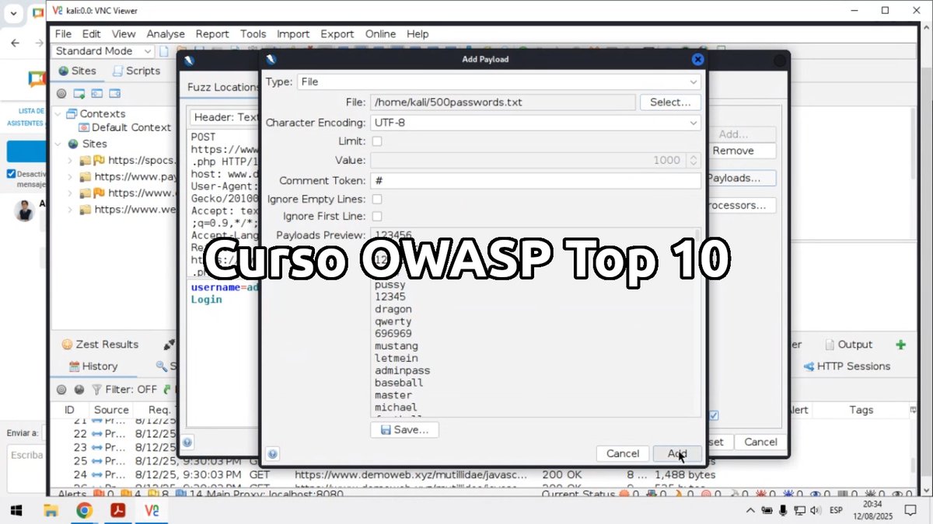Screen dimensions: 933x524
Task: Open the Tools menu
Action: pos(253,33)
